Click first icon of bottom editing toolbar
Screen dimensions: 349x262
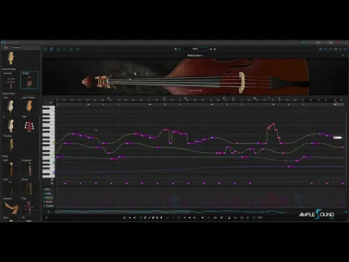124,218
